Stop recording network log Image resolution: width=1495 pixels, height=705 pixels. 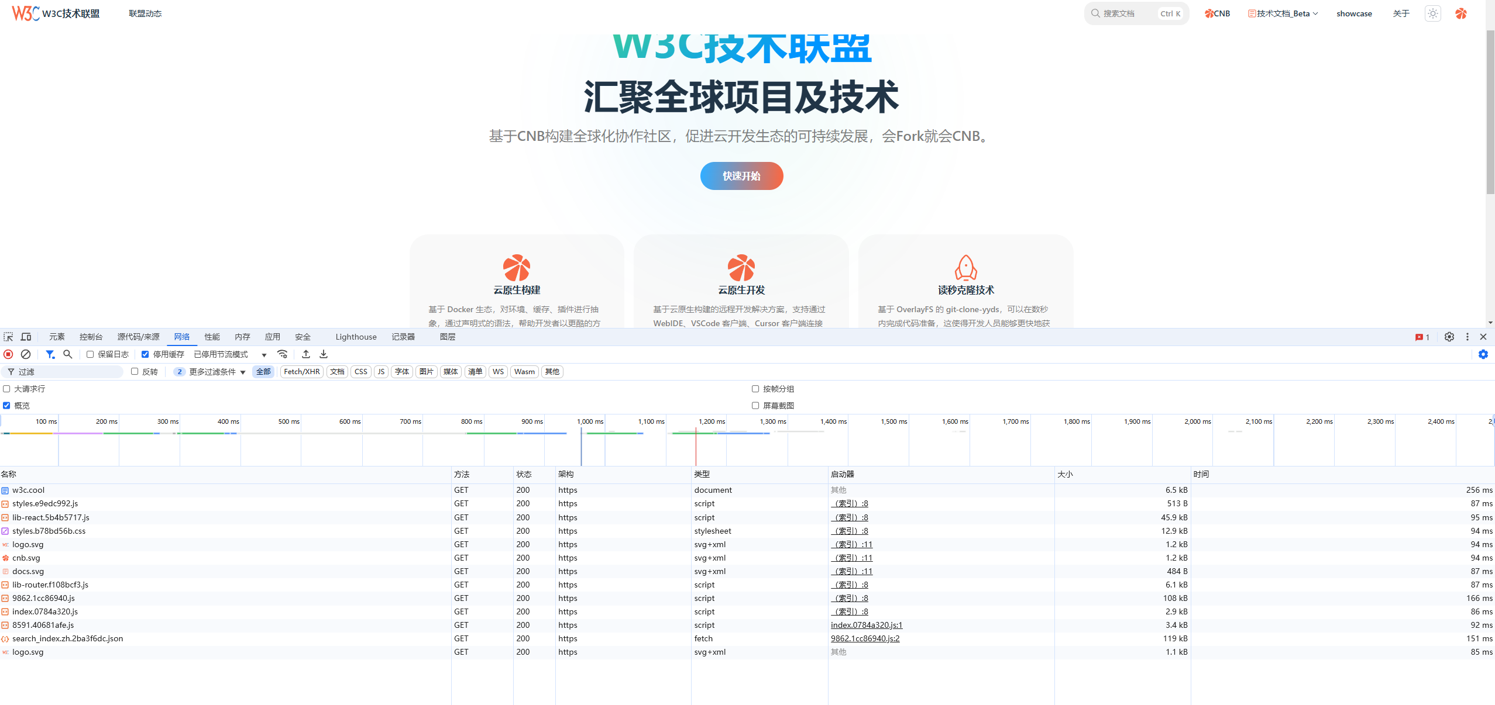[8, 354]
